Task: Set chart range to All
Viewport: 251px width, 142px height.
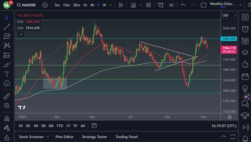Action: click(x=83, y=126)
